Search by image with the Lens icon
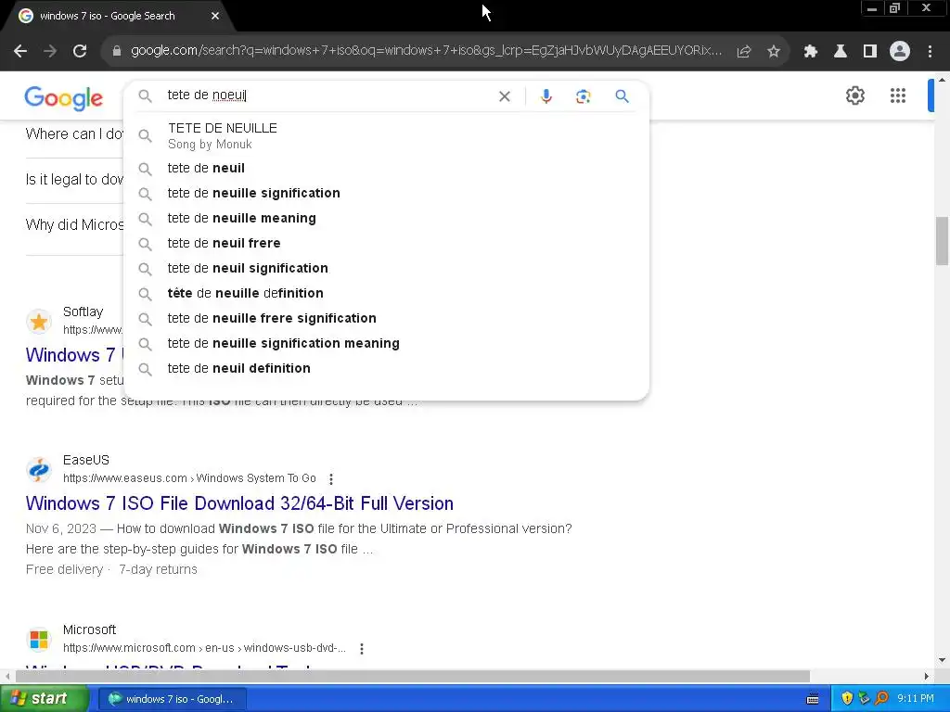 (x=583, y=96)
